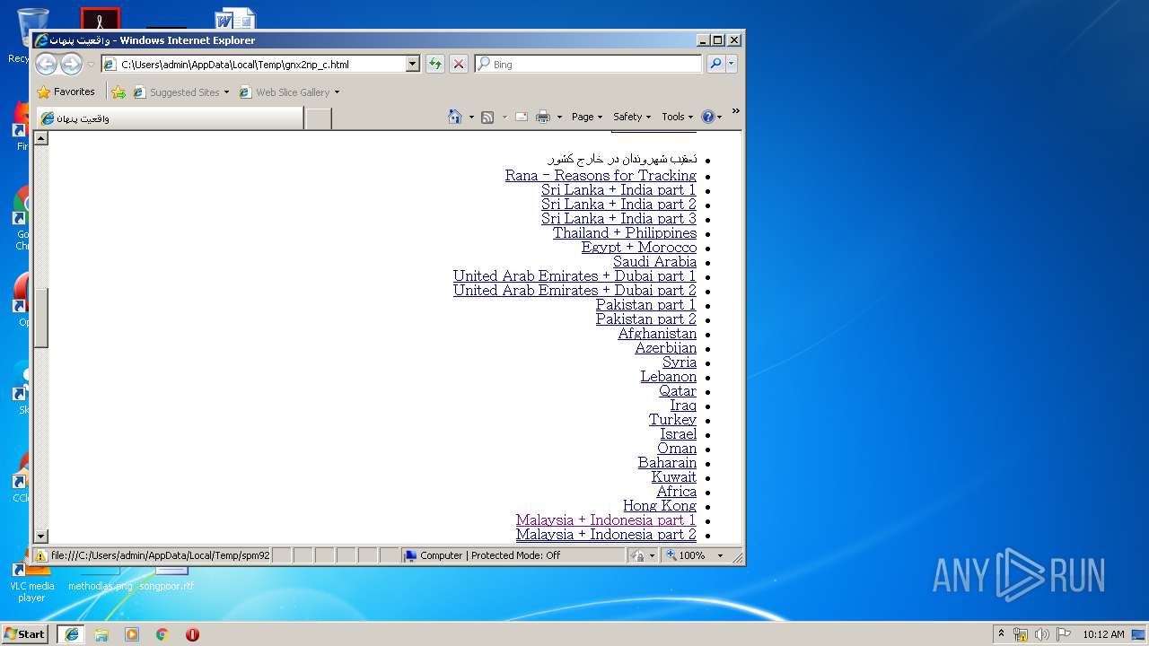Expand the recent pages dropdown arrow
Image resolution: width=1149 pixels, height=646 pixels.
91,65
